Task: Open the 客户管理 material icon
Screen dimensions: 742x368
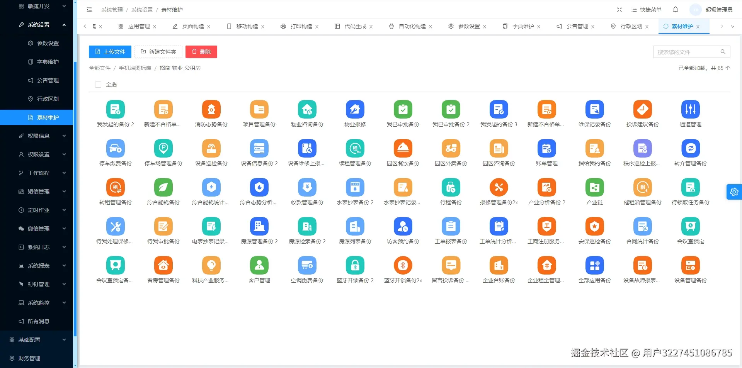Action: (x=259, y=265)
